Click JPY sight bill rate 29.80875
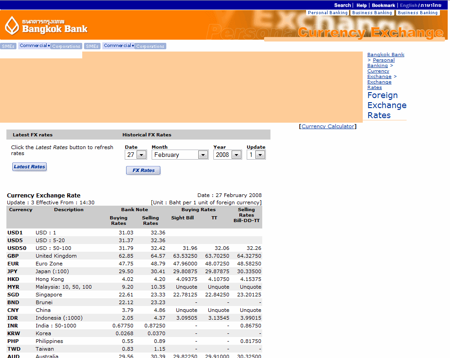 pyautogui.click(x=185, y=271)
